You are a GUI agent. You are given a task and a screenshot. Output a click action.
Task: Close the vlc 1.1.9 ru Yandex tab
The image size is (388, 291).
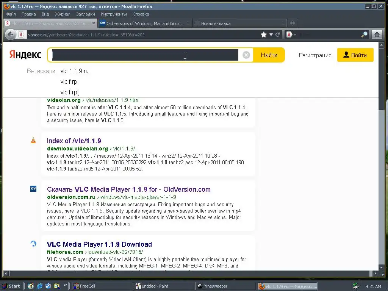point(93,23)
